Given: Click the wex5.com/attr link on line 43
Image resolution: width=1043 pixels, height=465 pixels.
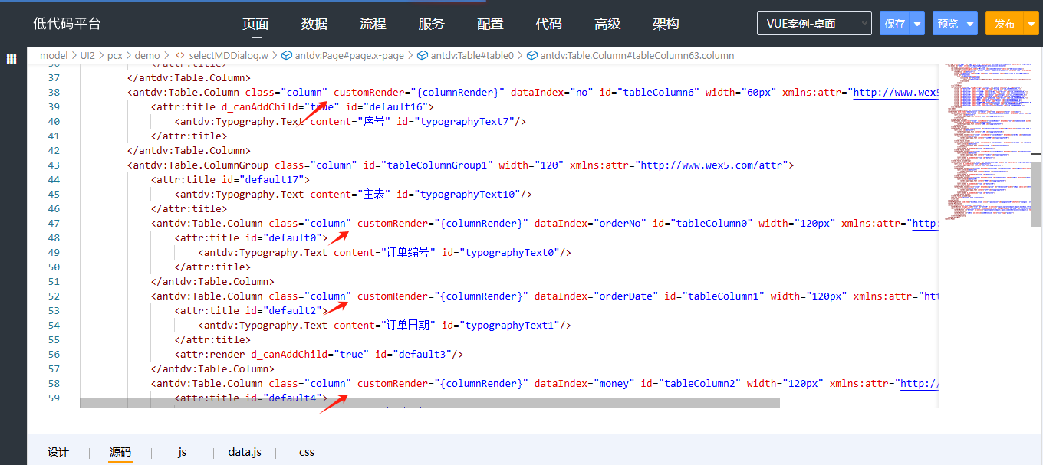Looking at the screenshot, I should coord(711,165).
